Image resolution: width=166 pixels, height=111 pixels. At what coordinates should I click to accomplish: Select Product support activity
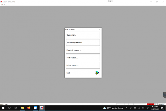click(83, 50)
